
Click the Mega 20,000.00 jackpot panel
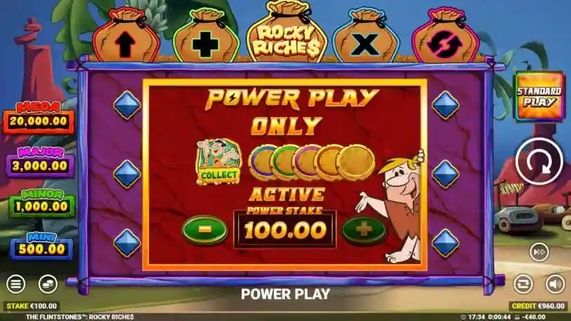[38, 118]
